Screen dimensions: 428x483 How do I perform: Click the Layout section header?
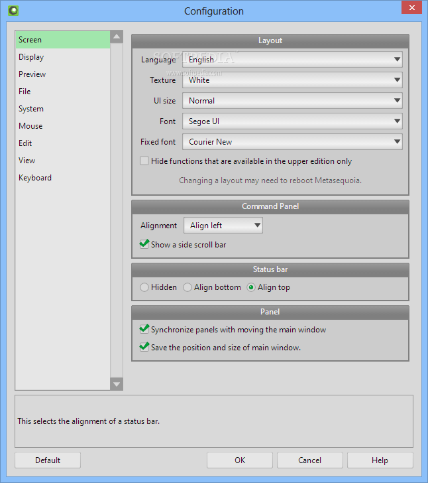pyautogui.click(x=270, y=41)
